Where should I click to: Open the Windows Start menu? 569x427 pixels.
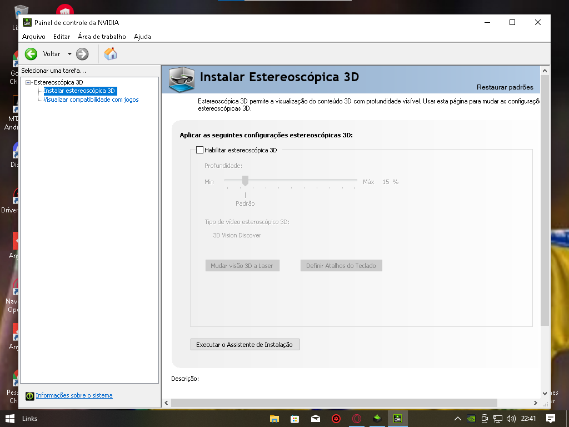10,419
